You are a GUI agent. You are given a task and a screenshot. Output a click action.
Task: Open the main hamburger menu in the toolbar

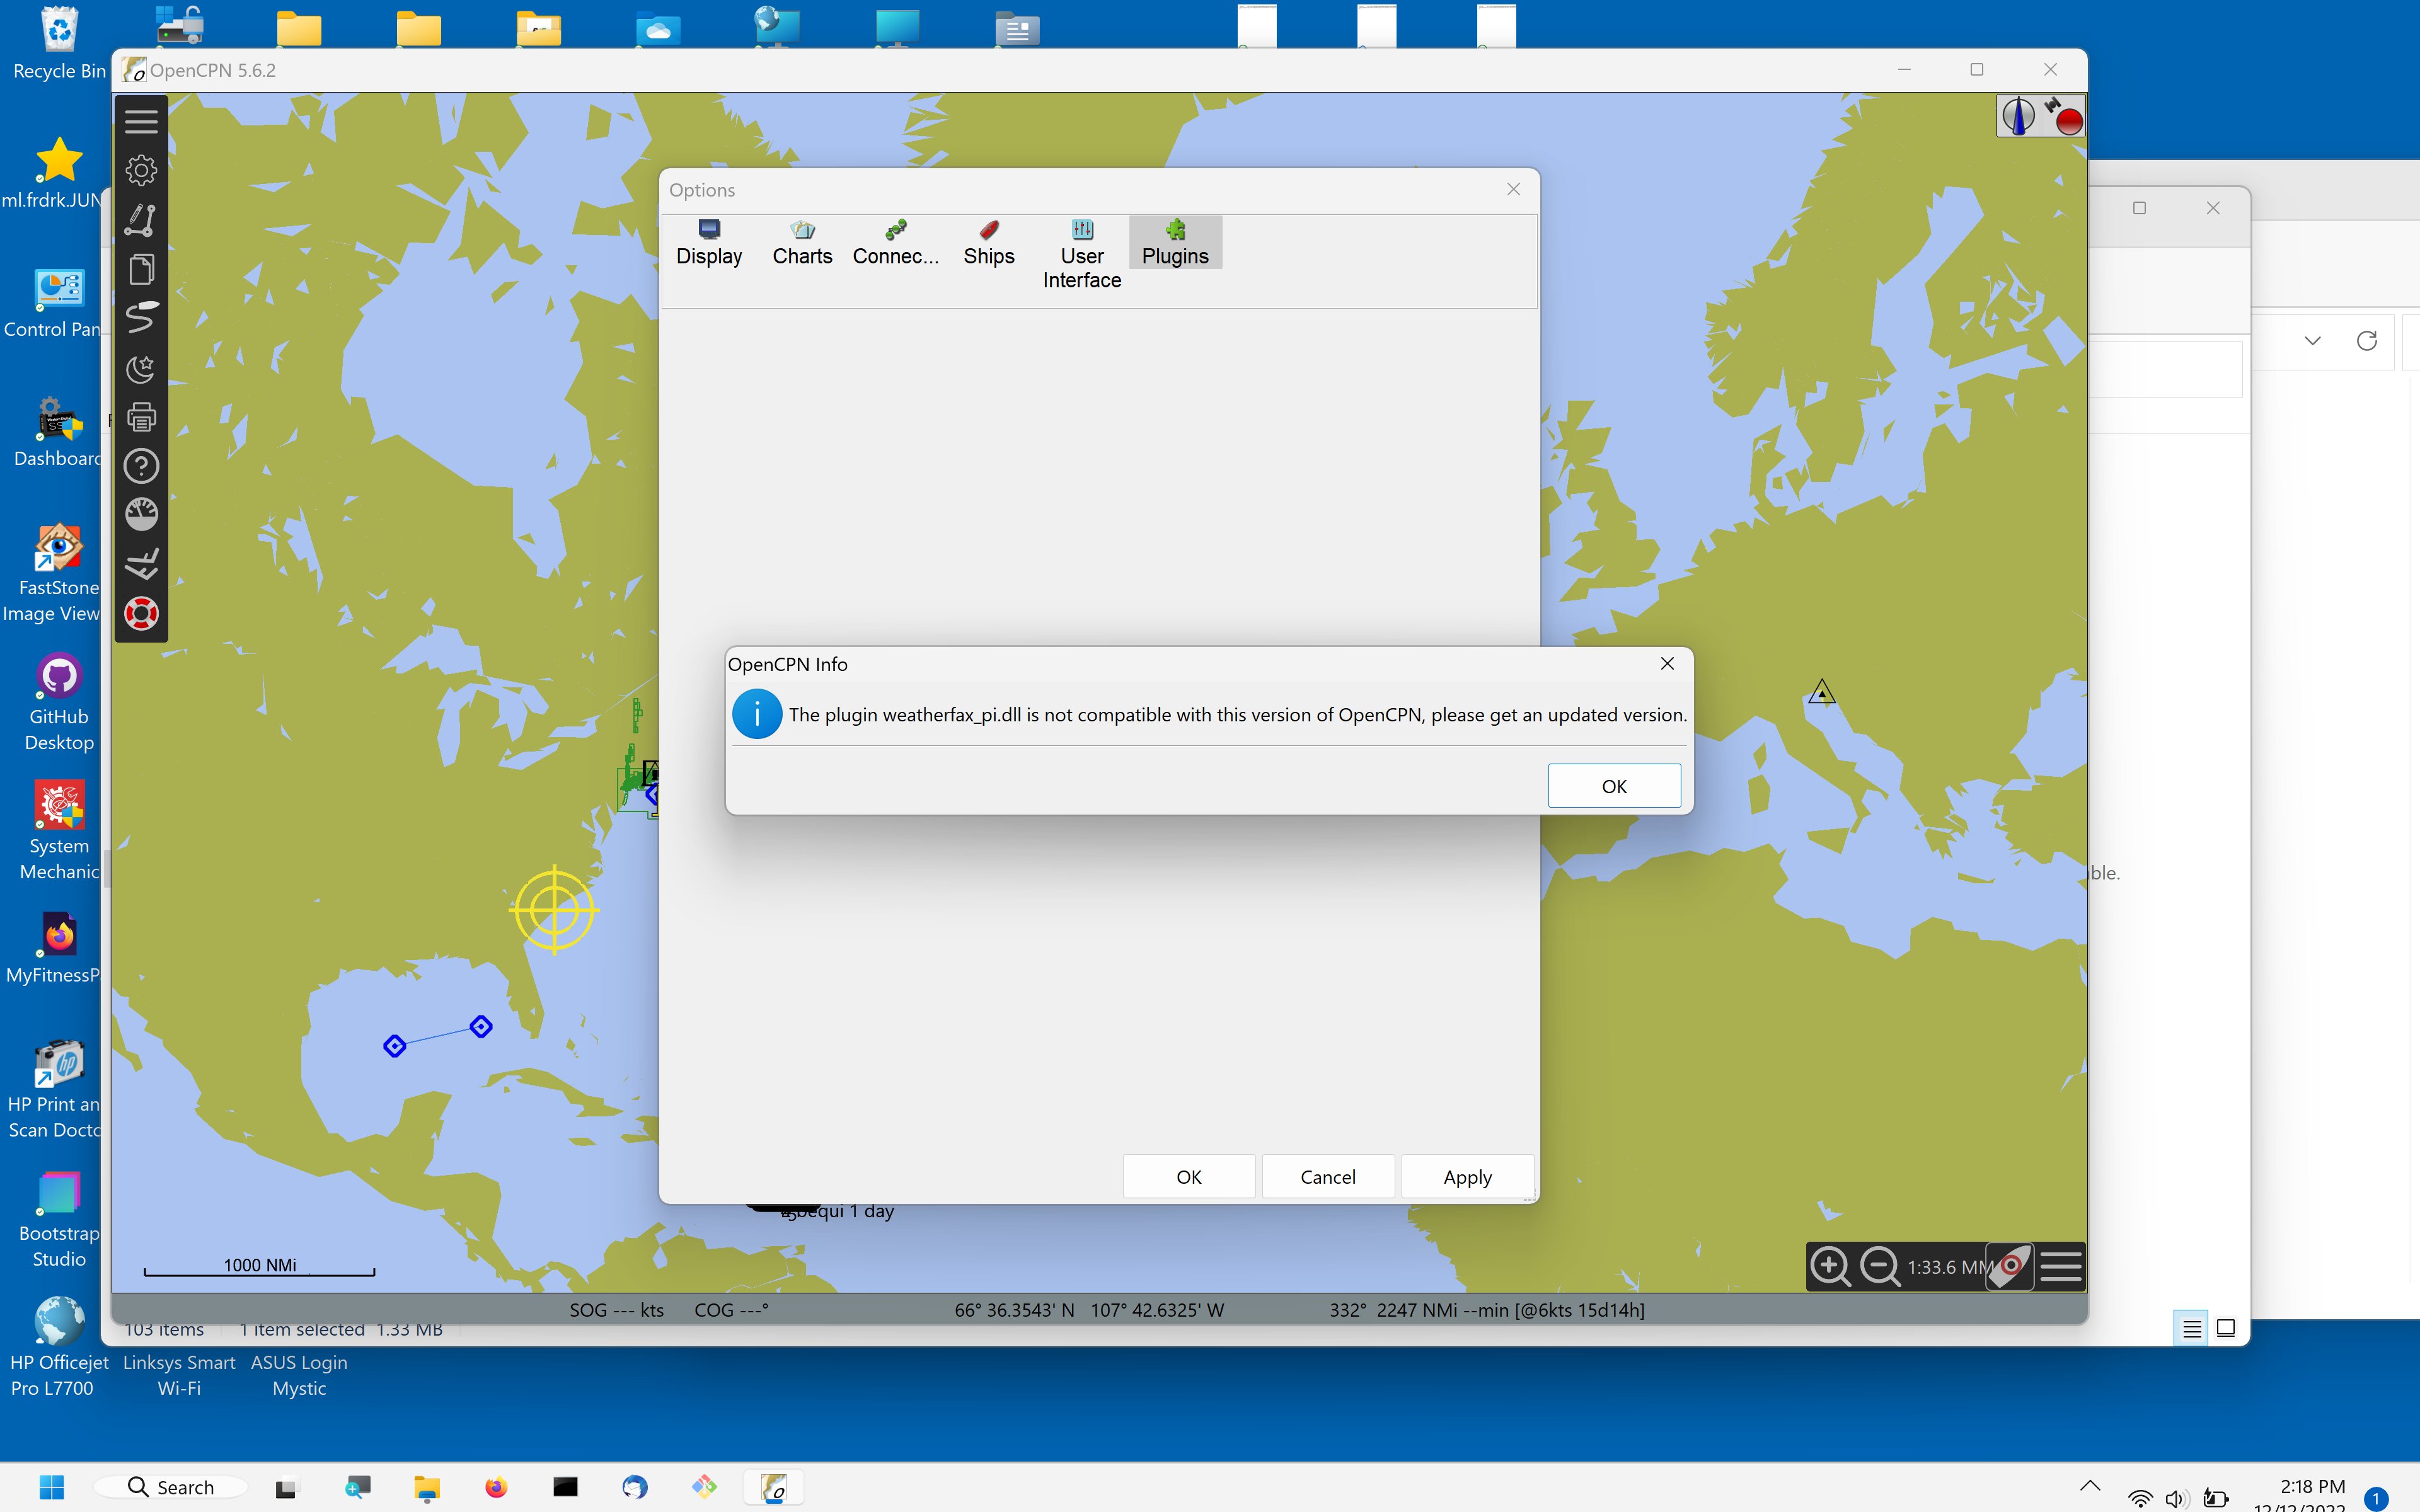(x=141, y=120)
